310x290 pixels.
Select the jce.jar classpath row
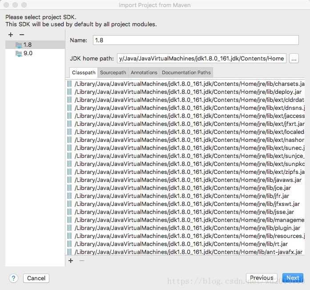click(185, 188)
